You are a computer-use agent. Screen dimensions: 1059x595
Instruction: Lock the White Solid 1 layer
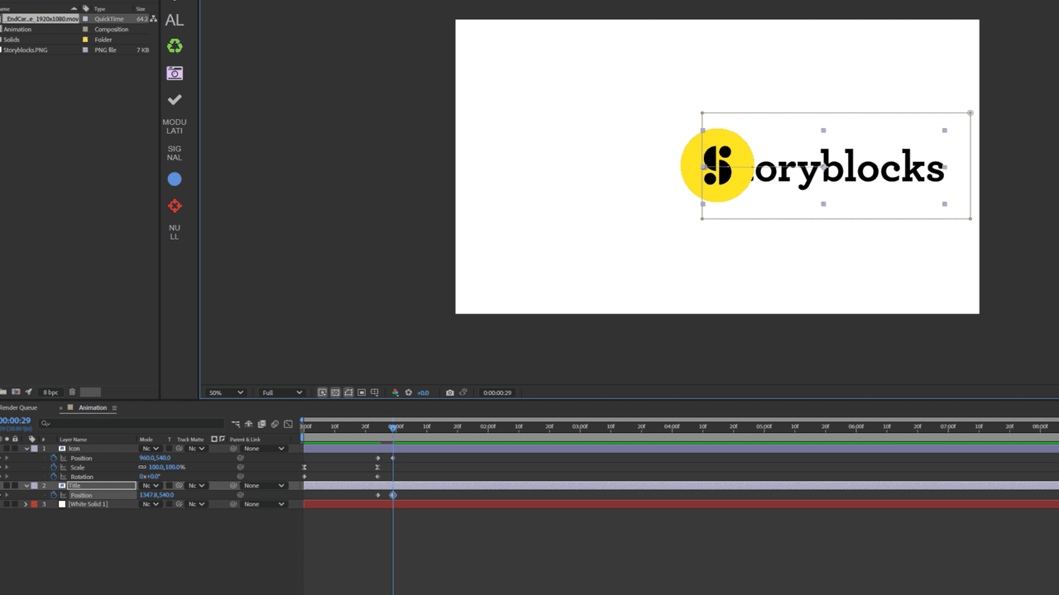[x=16, y=504]
